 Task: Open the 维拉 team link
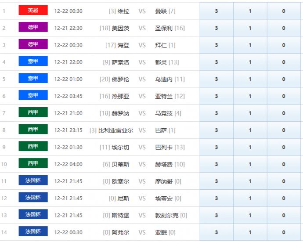pyautogui.click(x=123, y=11)
